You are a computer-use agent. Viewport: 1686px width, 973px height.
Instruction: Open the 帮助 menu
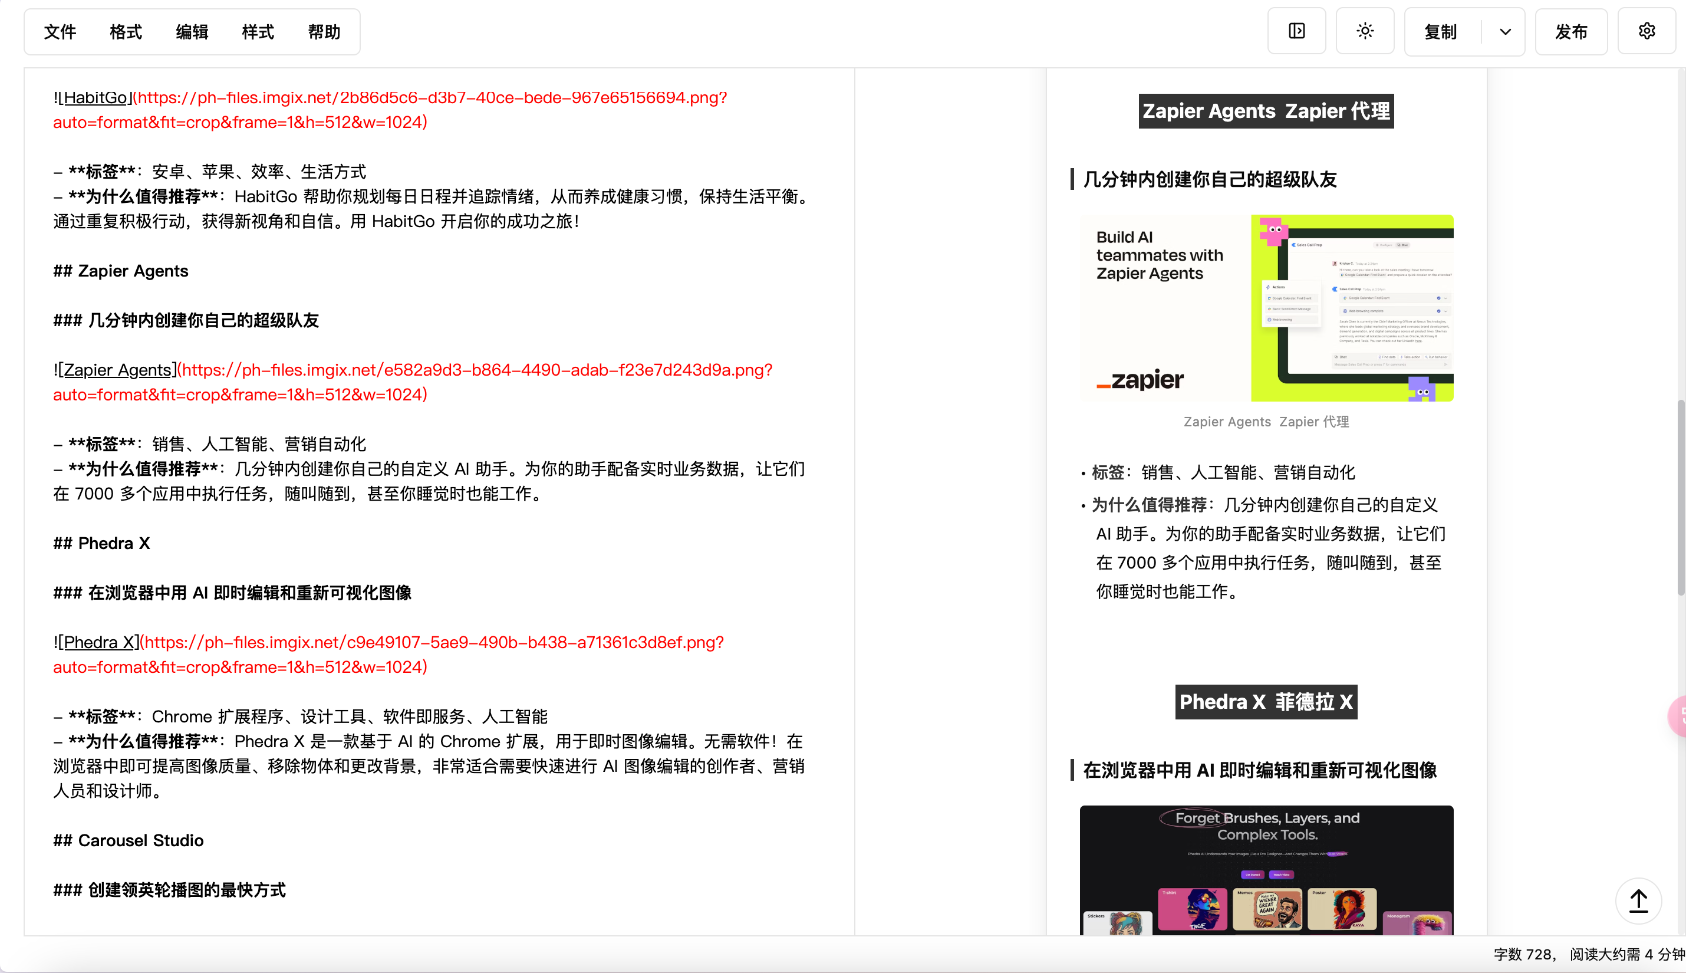click(x=325, y=31)
